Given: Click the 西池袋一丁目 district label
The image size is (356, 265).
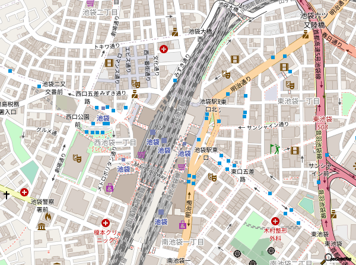Looking at the screenshot, I should point(115,143).
